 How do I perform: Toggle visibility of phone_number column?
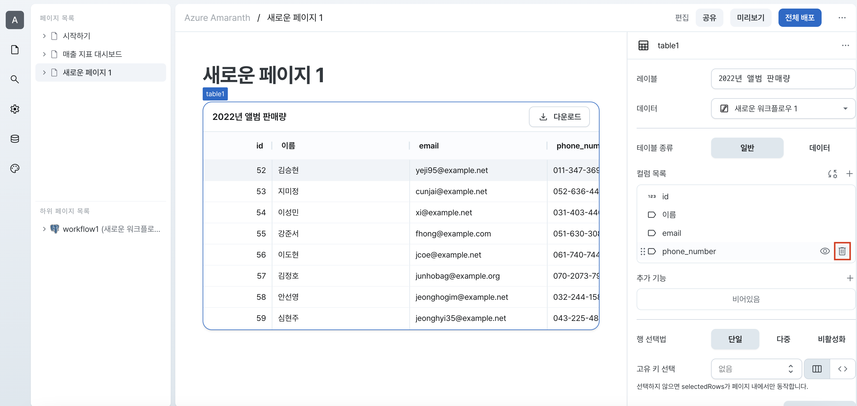(x=825, y=251)
